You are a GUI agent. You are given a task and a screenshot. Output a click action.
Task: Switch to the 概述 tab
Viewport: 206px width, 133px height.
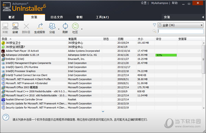[12, 17]
